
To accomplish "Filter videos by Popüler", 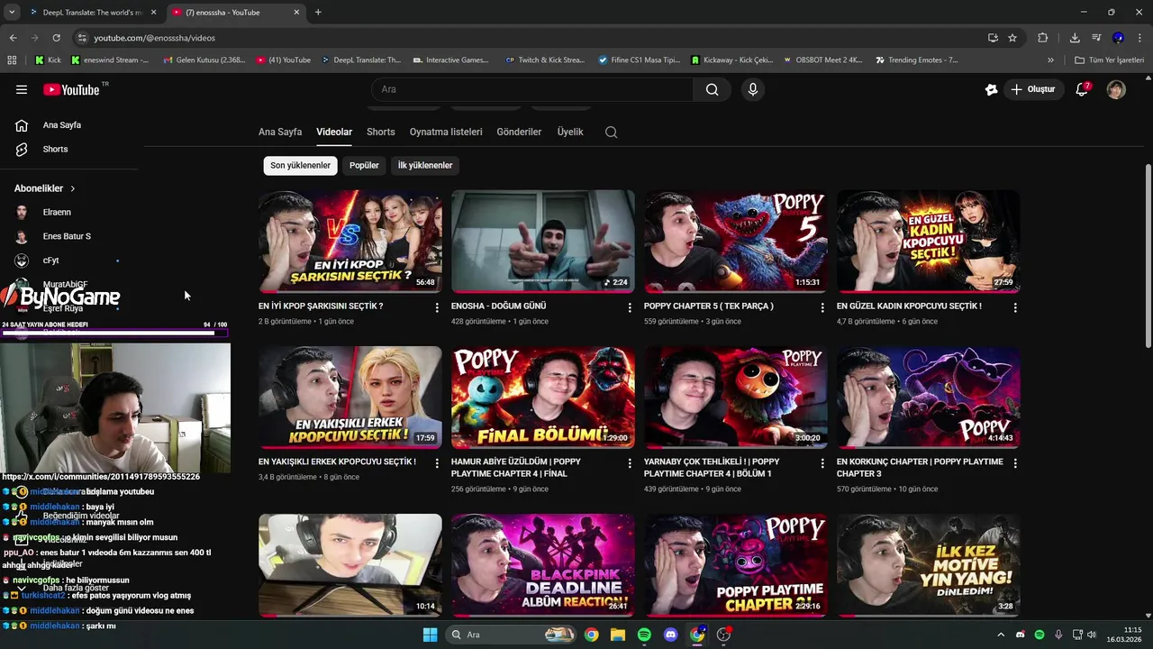I will (x=364, y=165).
